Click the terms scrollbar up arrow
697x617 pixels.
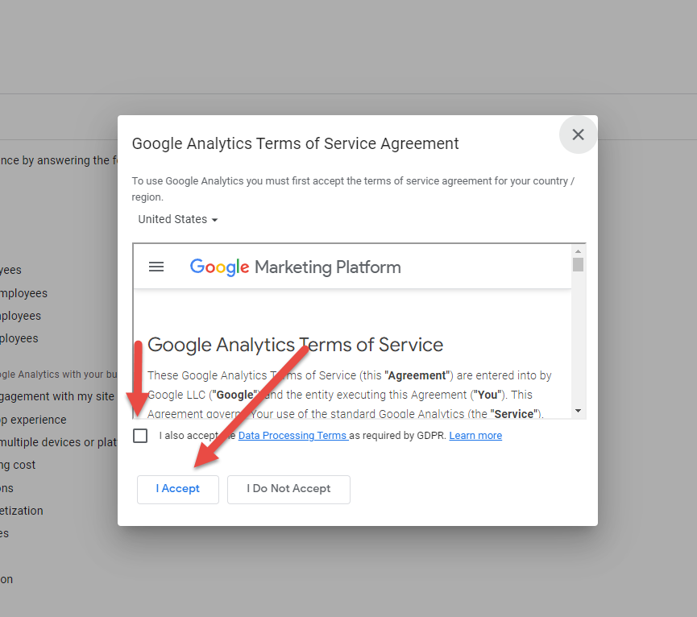pyautogui.click(x=578, y=251)
